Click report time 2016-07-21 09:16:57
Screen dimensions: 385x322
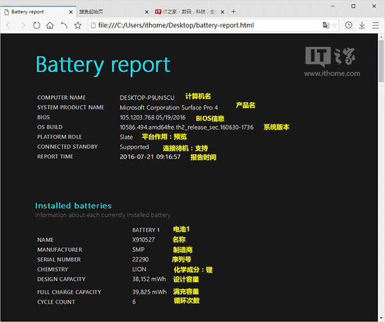(x=150, y=157)
